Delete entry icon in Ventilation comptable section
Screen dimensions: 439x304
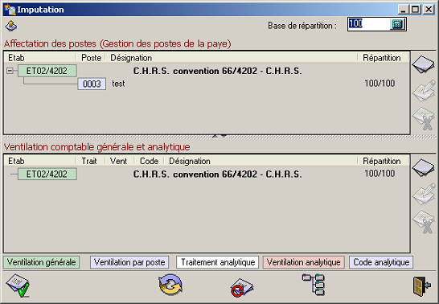(425, 222)
